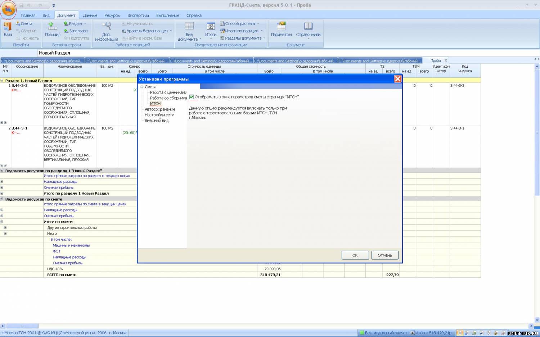Click the green Баз.-индексный расчет status indicator

(x=383, y=333)
